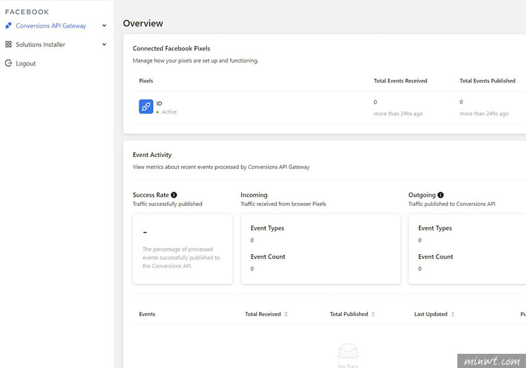Click Event Types in the Incoming card

point(267,228)
